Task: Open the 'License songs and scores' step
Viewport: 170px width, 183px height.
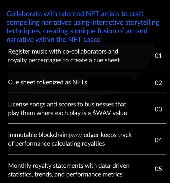Action: point(67,108)
